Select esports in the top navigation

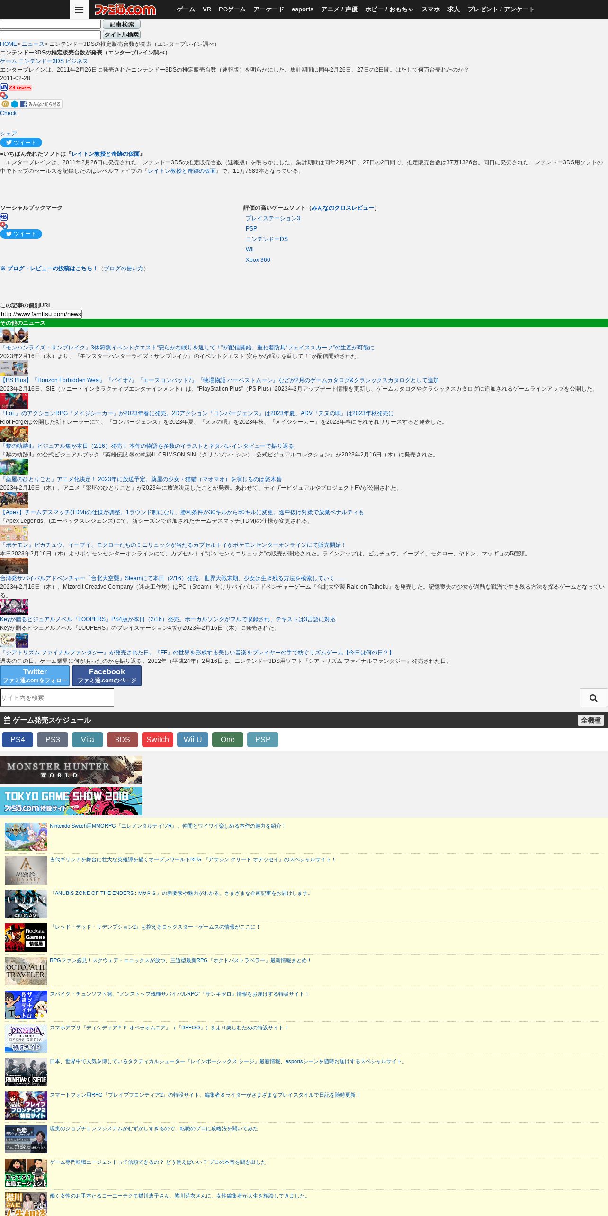click(303, 9)
